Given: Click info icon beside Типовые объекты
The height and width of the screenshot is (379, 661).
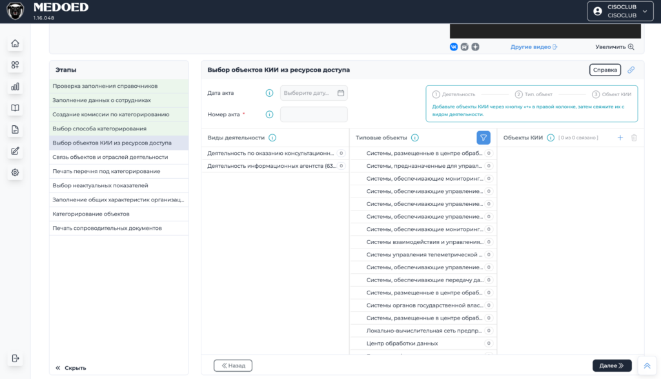Looking at the screenshot, I should (x=415, y=138).
